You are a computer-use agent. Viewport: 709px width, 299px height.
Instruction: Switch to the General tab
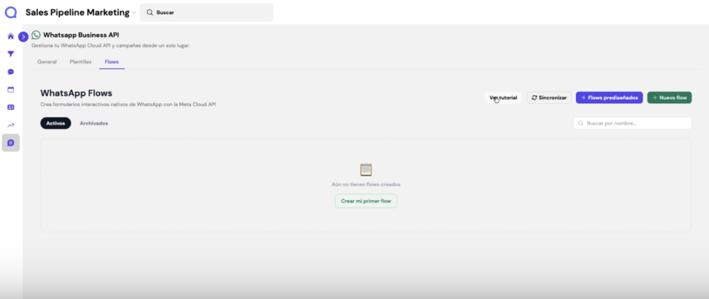tap(47, 62)
